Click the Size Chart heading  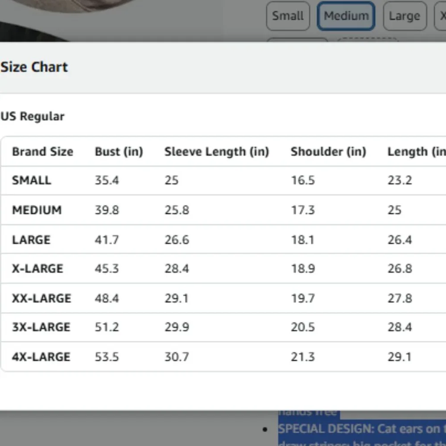34,67
